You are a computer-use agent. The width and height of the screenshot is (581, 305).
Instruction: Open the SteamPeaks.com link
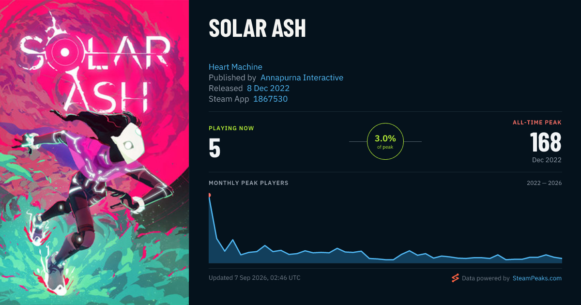click(x=537, y=278)
